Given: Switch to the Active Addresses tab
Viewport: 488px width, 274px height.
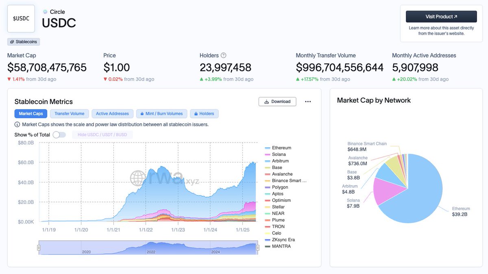Looking at the screenshot, I should (112, 114).
